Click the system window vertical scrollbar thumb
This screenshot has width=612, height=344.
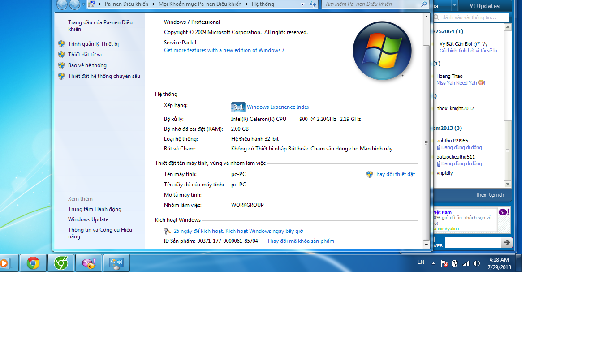tap(426, 142)
